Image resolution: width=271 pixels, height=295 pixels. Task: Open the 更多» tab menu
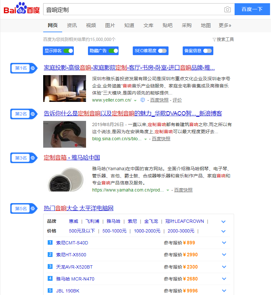pos(225,25)
